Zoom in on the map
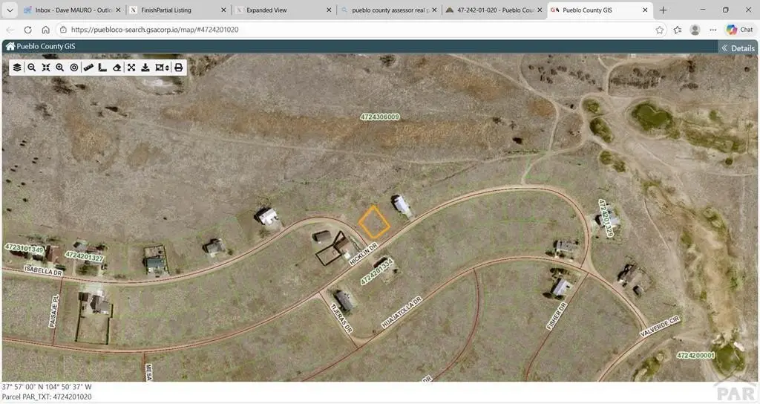The image size is (760, 404). click(60, 68)
